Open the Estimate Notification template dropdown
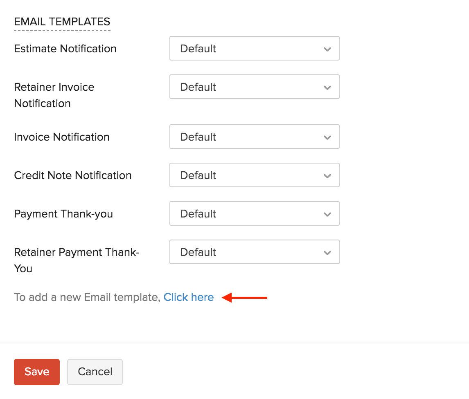 pyautogui.click(x=254, y=48)
